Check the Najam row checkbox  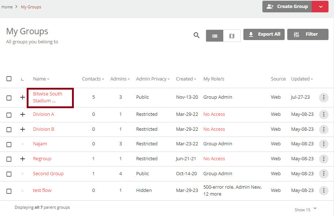coord(9,144)
